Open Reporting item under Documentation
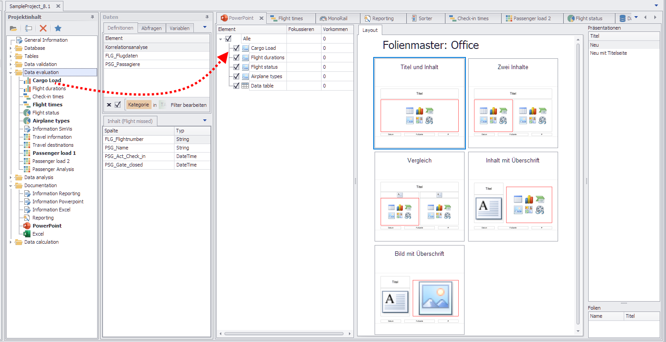 tap(43, 218)
